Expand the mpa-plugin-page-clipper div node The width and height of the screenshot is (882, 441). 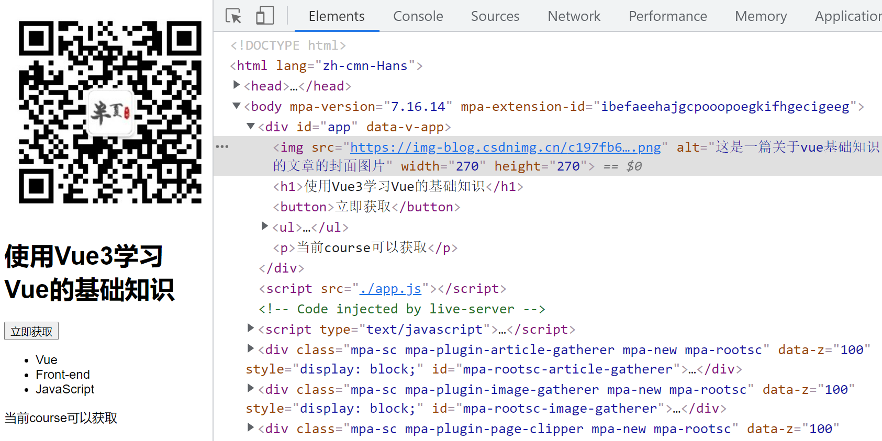(x=251, y=427)
